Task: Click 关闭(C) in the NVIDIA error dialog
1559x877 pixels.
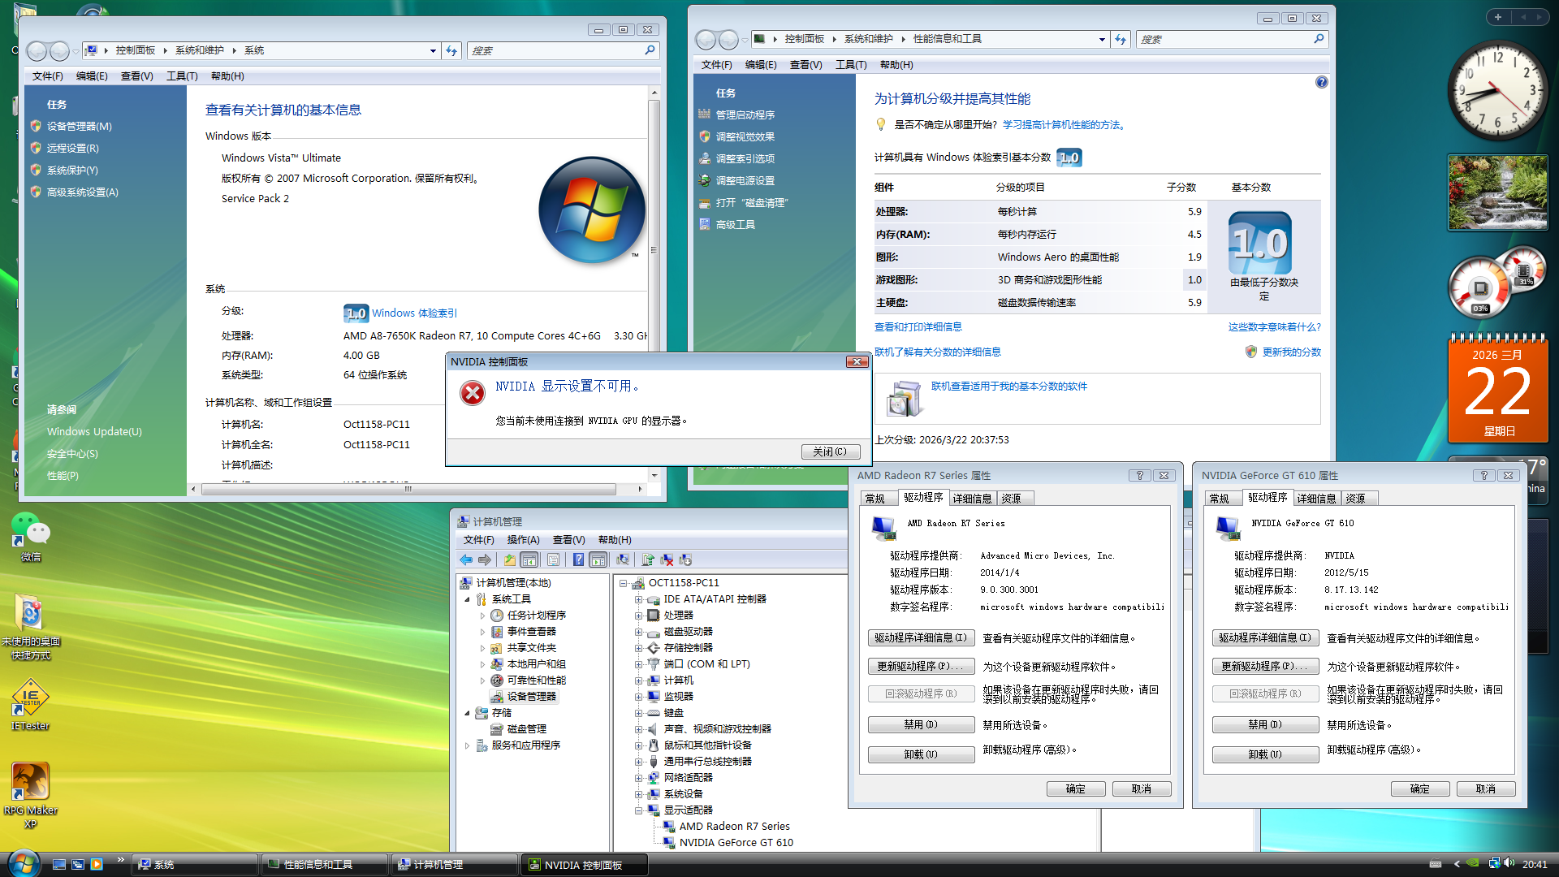Action: (x=830, y=452)
